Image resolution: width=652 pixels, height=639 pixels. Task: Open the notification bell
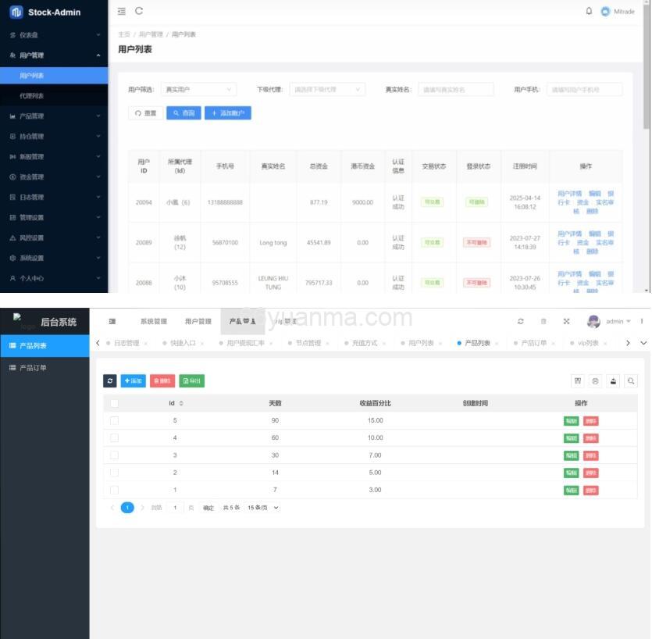tap(589, 11)
